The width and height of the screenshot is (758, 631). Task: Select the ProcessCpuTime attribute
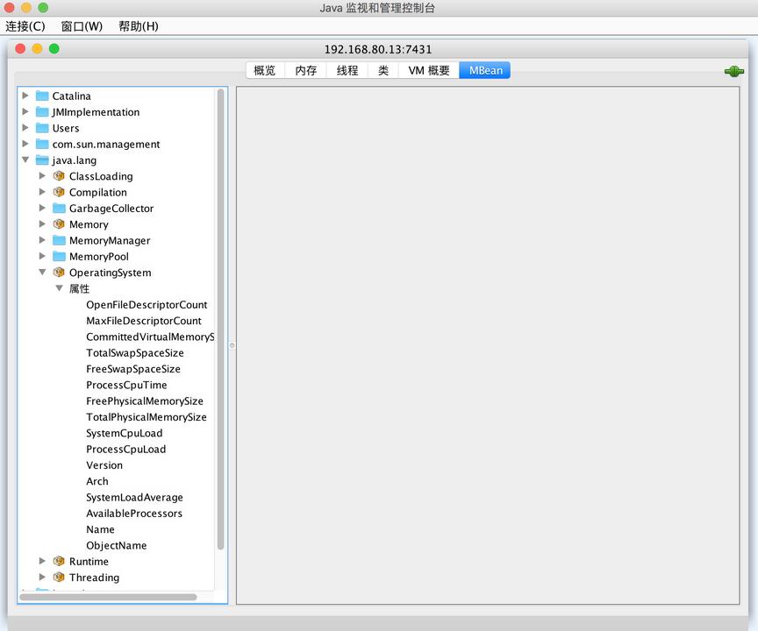tap(126, 385)
